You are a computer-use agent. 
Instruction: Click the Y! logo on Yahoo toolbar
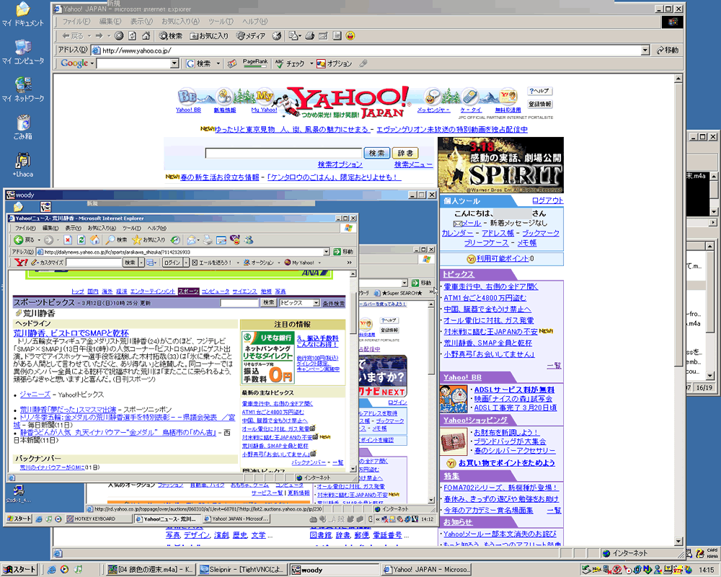[21, 263]
